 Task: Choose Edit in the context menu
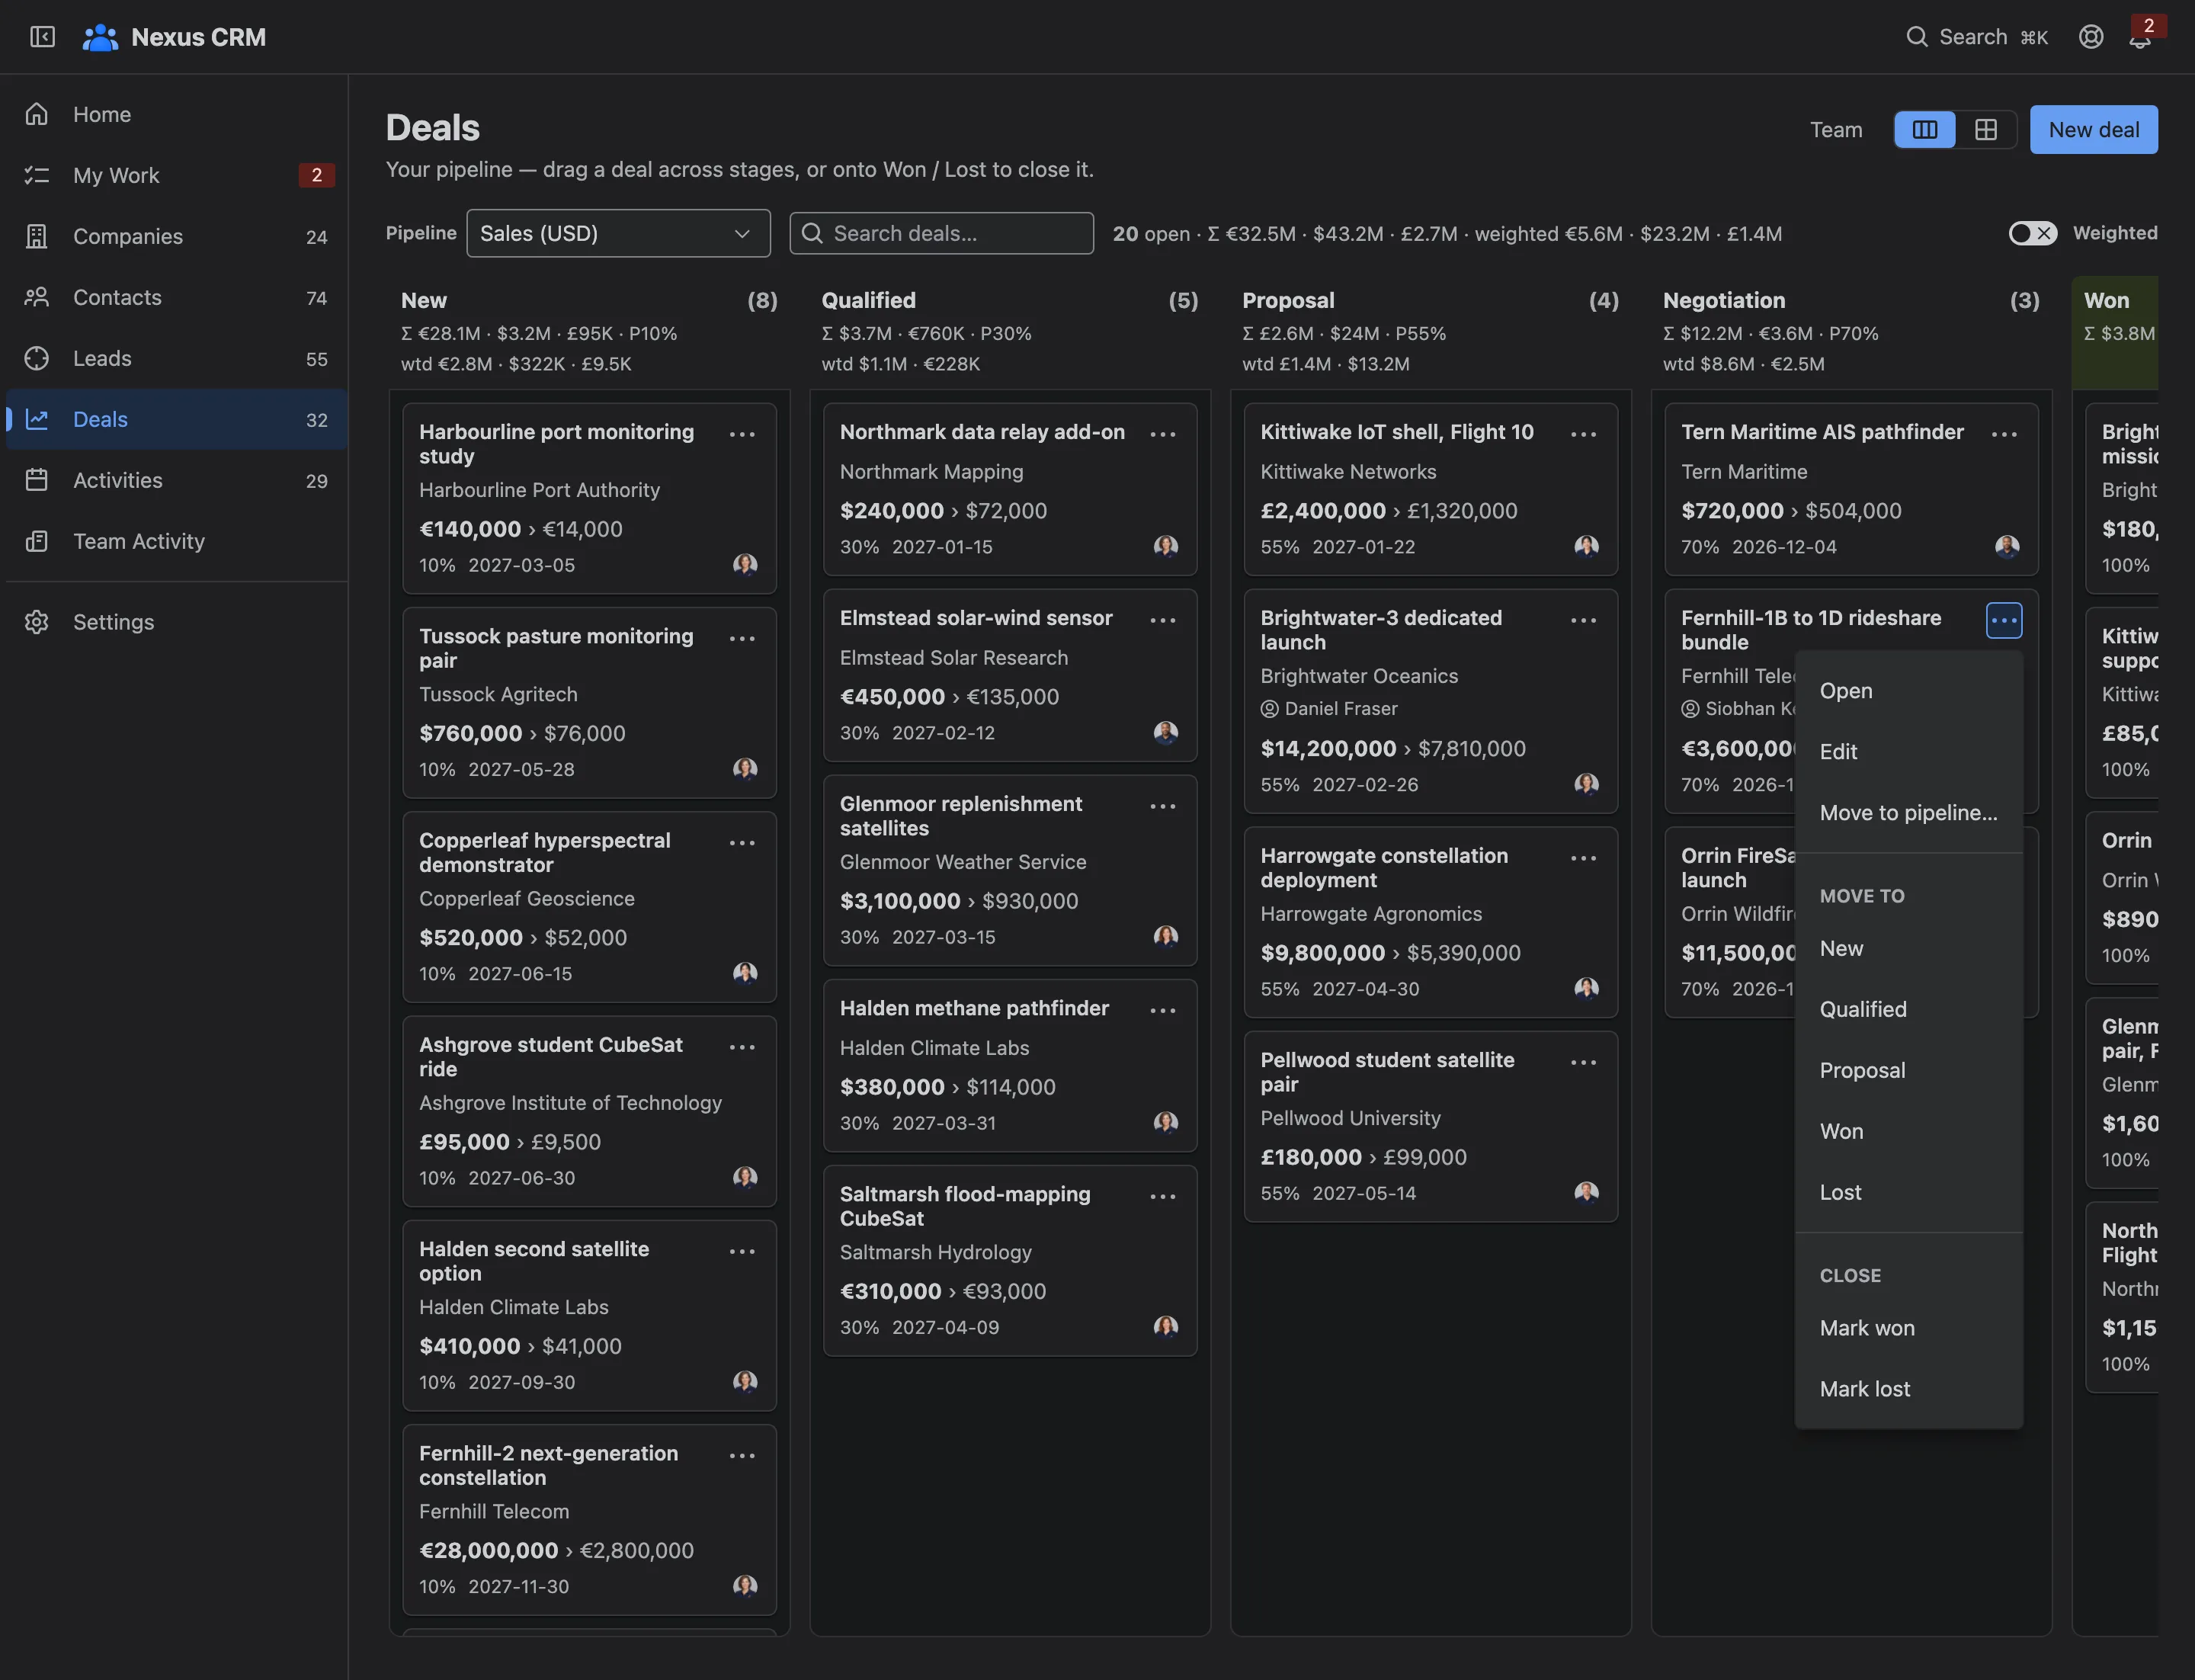(1909, 751)
